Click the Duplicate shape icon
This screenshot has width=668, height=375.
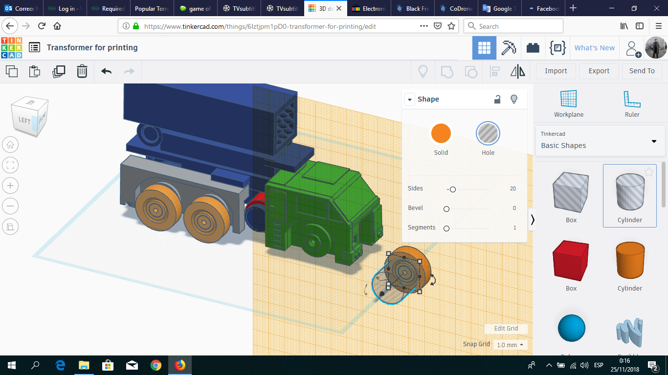[x=59, y=71]
